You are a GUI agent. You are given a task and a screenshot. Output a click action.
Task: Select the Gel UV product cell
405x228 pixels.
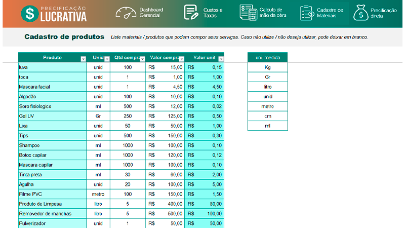pos(53,116)
